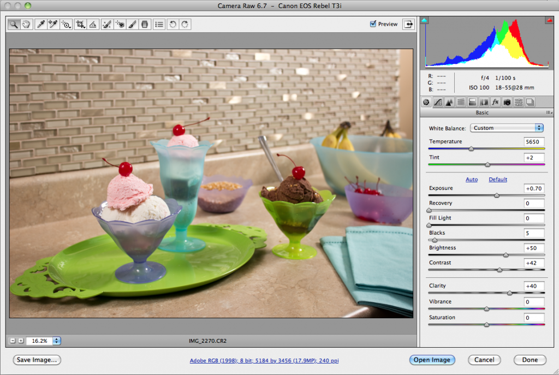Select the Red Eye Removal tool
This screenshot has width=559, height=375.
coord(119,24)
